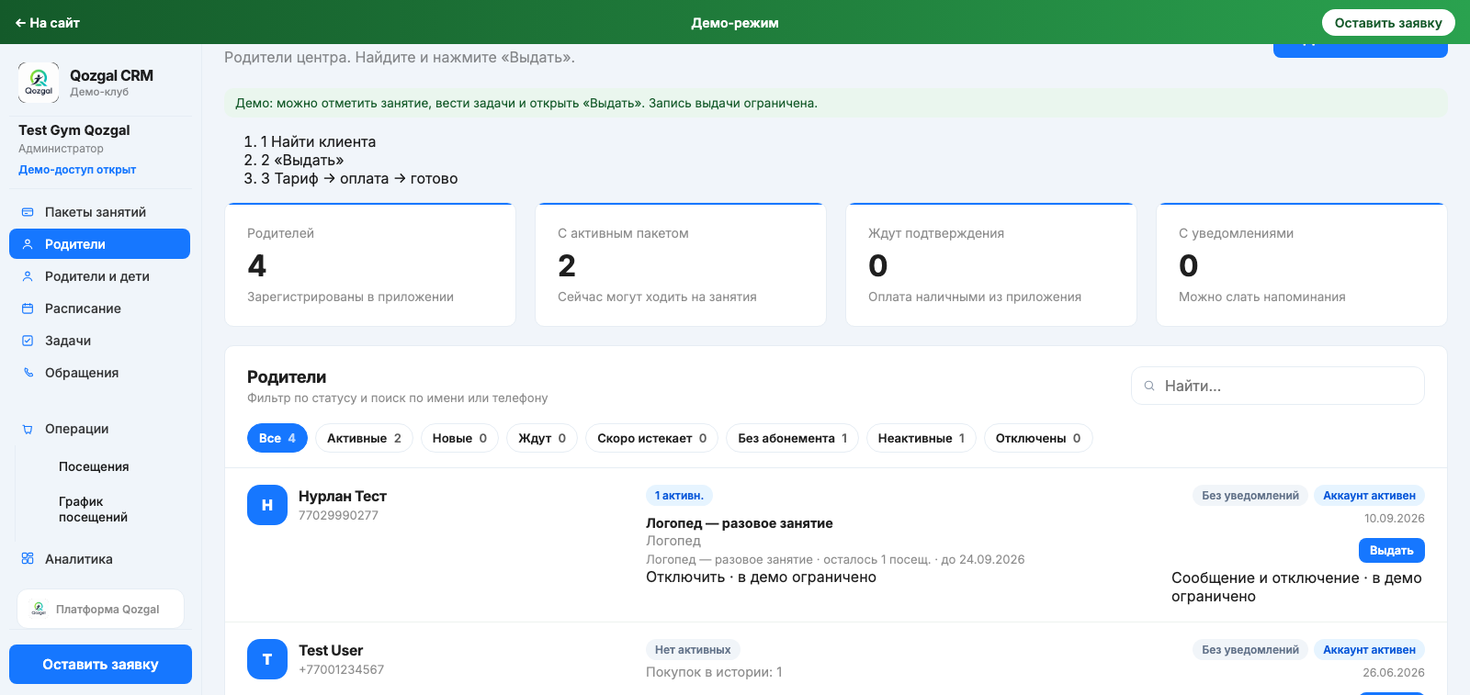Filter by Активные 2
This screenshot has width=1470, height=695.
(x=364, y=438)
